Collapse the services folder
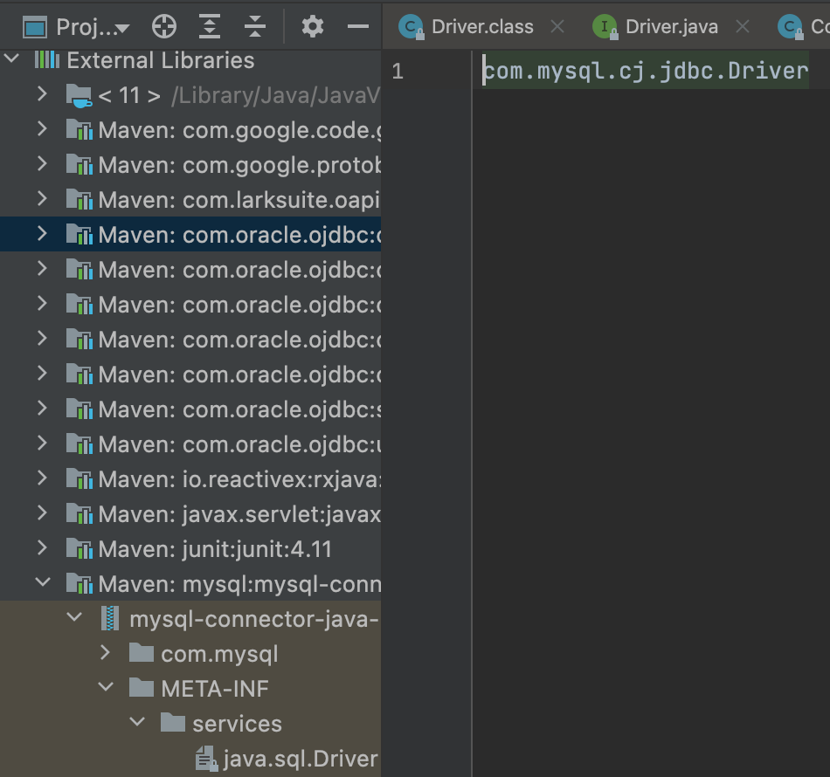The image size is (830, 777). point(136,723)
